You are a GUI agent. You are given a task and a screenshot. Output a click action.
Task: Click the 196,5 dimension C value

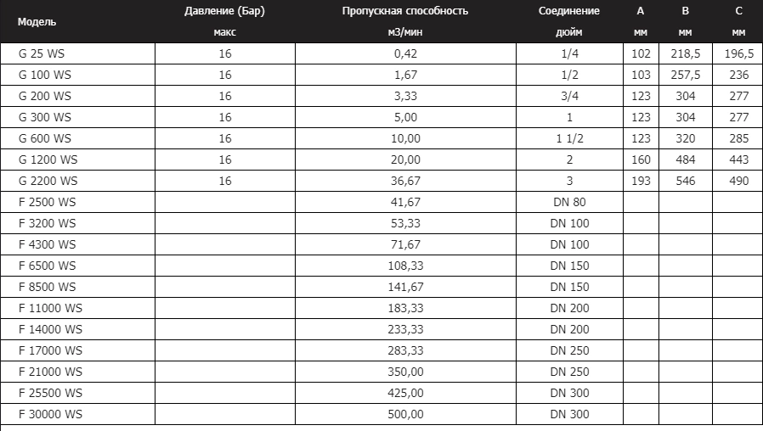click(738, 53)
